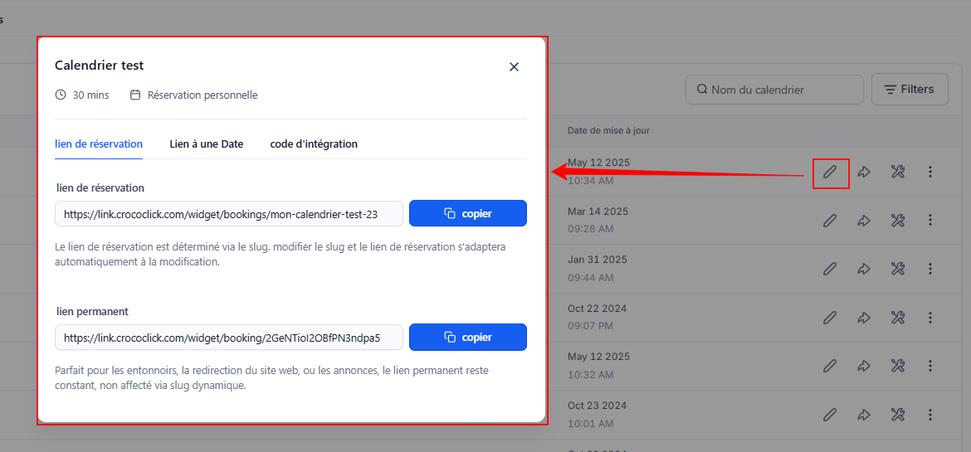Share the calendar updated Jan 31 2025
This screenshot has width=971, height=452.
click(864, 269)
